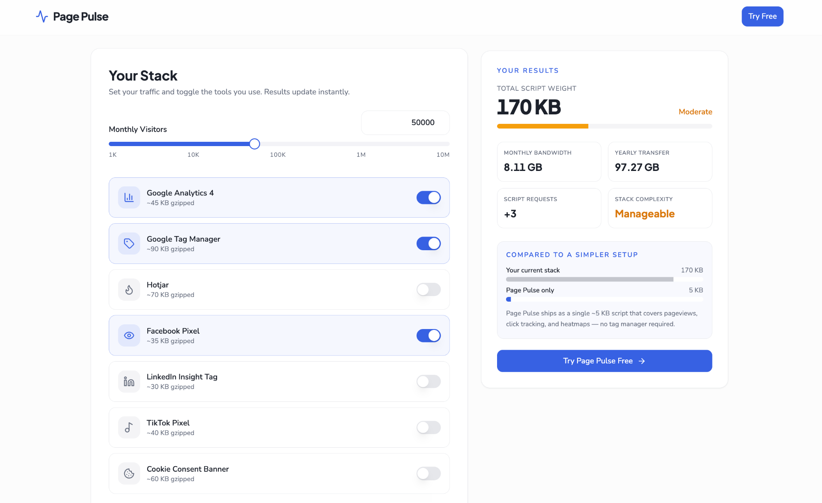Viewport: 822px width, 503px height.
Task: Click the total script weight progress bar
Action: pyautogui.click(x=605, y=126)
